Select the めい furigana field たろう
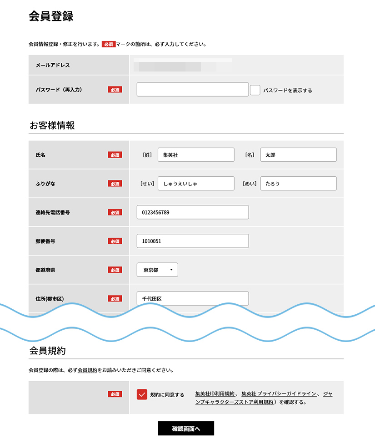The width and height of the screenshot is (375, 440). [x=298, y=184]
